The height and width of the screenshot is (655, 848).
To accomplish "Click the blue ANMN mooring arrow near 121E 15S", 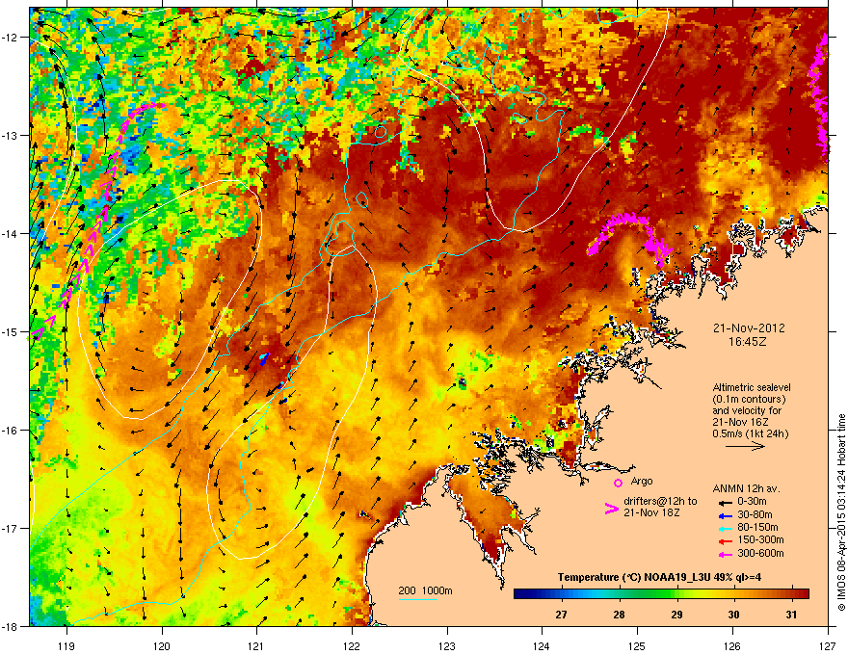I will point(263,359).
